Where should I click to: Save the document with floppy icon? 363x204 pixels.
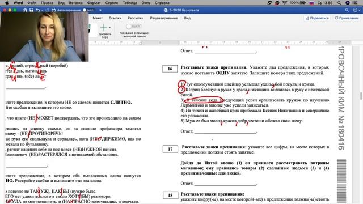click(x=32, y=10)
